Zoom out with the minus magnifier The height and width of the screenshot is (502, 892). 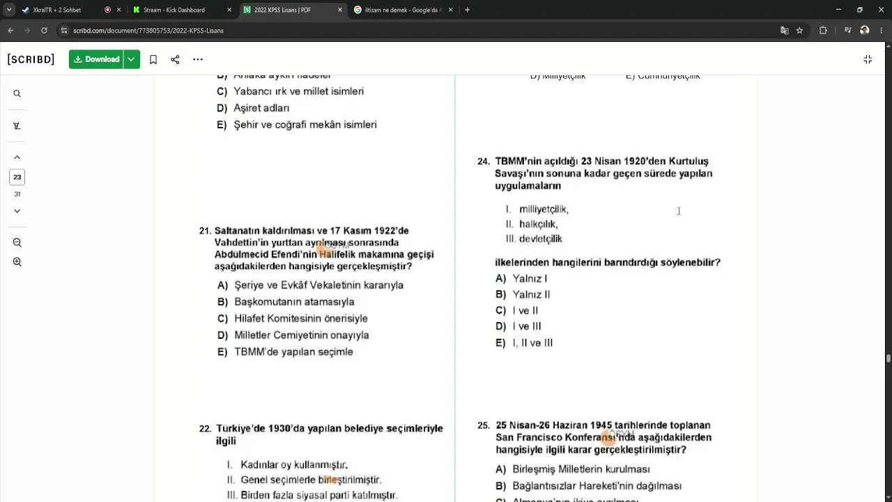coord(17,243)
